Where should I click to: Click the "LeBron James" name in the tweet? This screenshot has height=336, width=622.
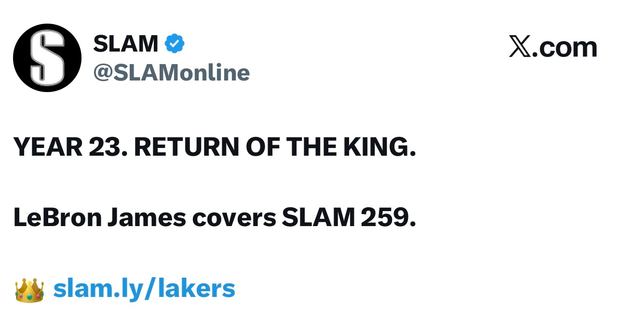99,218
